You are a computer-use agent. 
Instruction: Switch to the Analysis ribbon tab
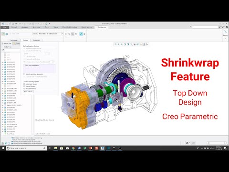[25, 27]
